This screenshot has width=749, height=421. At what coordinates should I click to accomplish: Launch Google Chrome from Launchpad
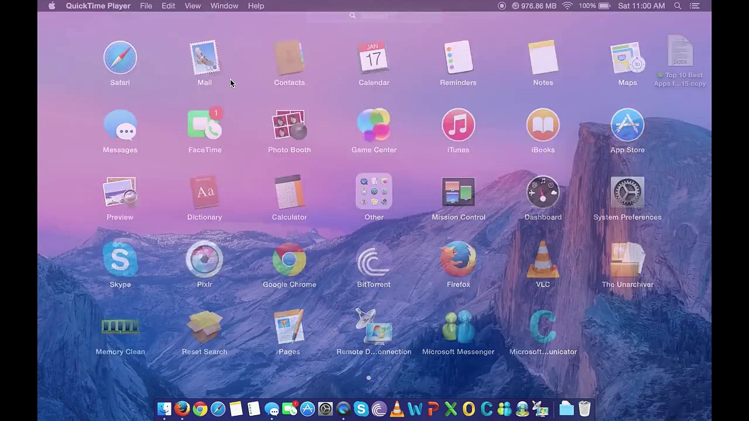(x=289, y=260)
